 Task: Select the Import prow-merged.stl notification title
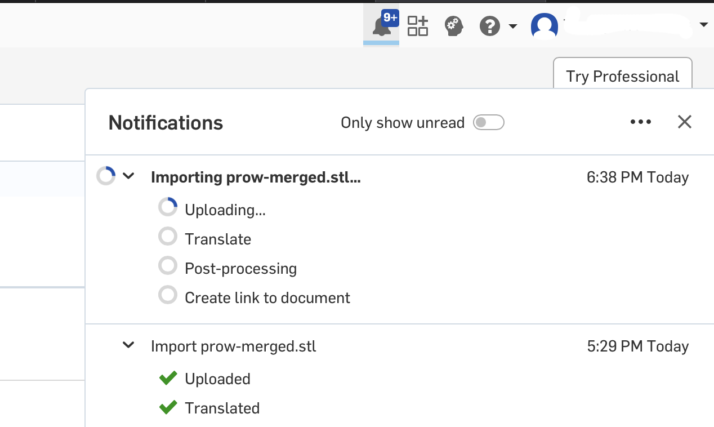(233, 346)
